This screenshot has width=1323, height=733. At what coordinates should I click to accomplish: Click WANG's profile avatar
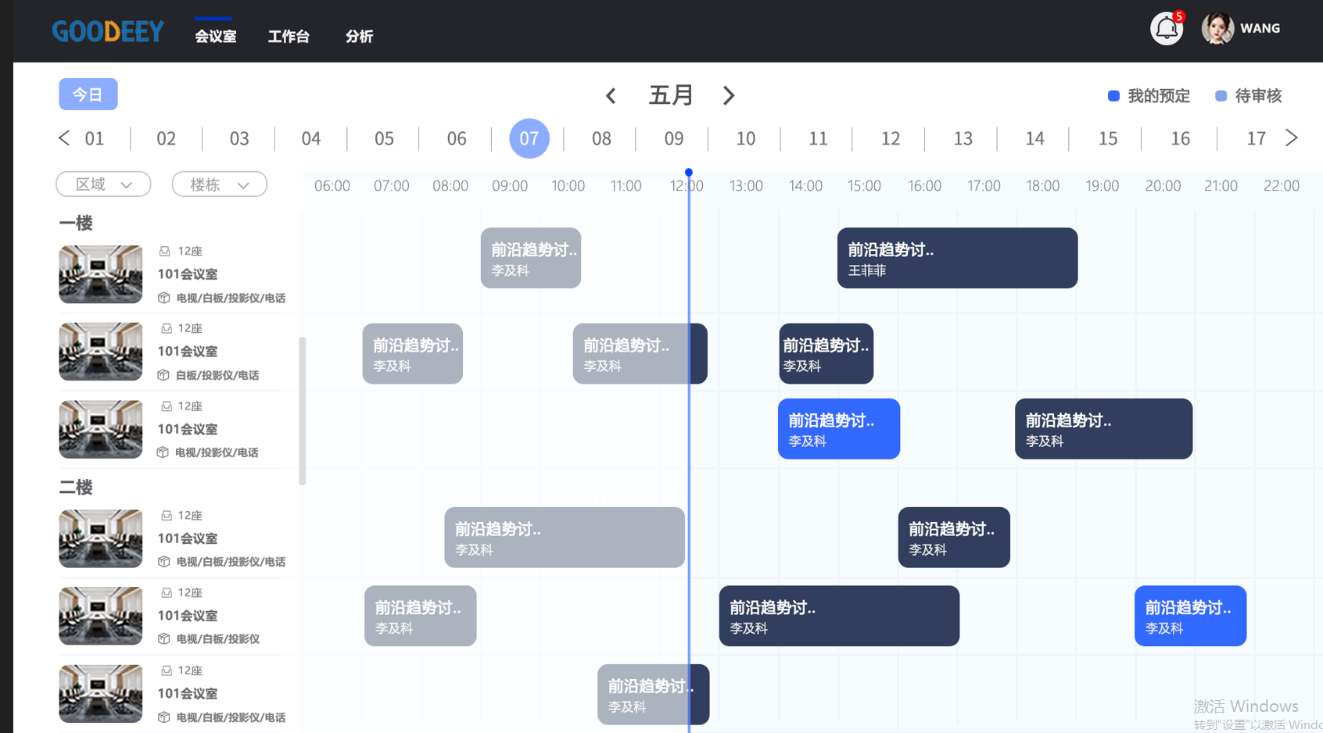pyautogui.click(x=1217, y=27)
